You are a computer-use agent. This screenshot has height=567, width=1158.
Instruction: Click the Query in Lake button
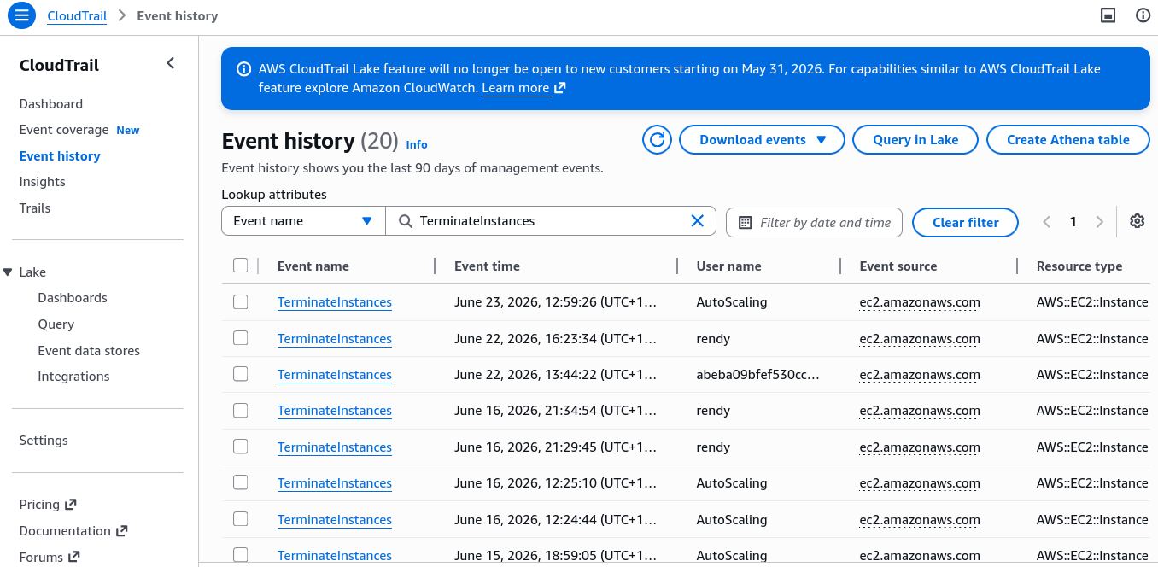tap(915, 140)
